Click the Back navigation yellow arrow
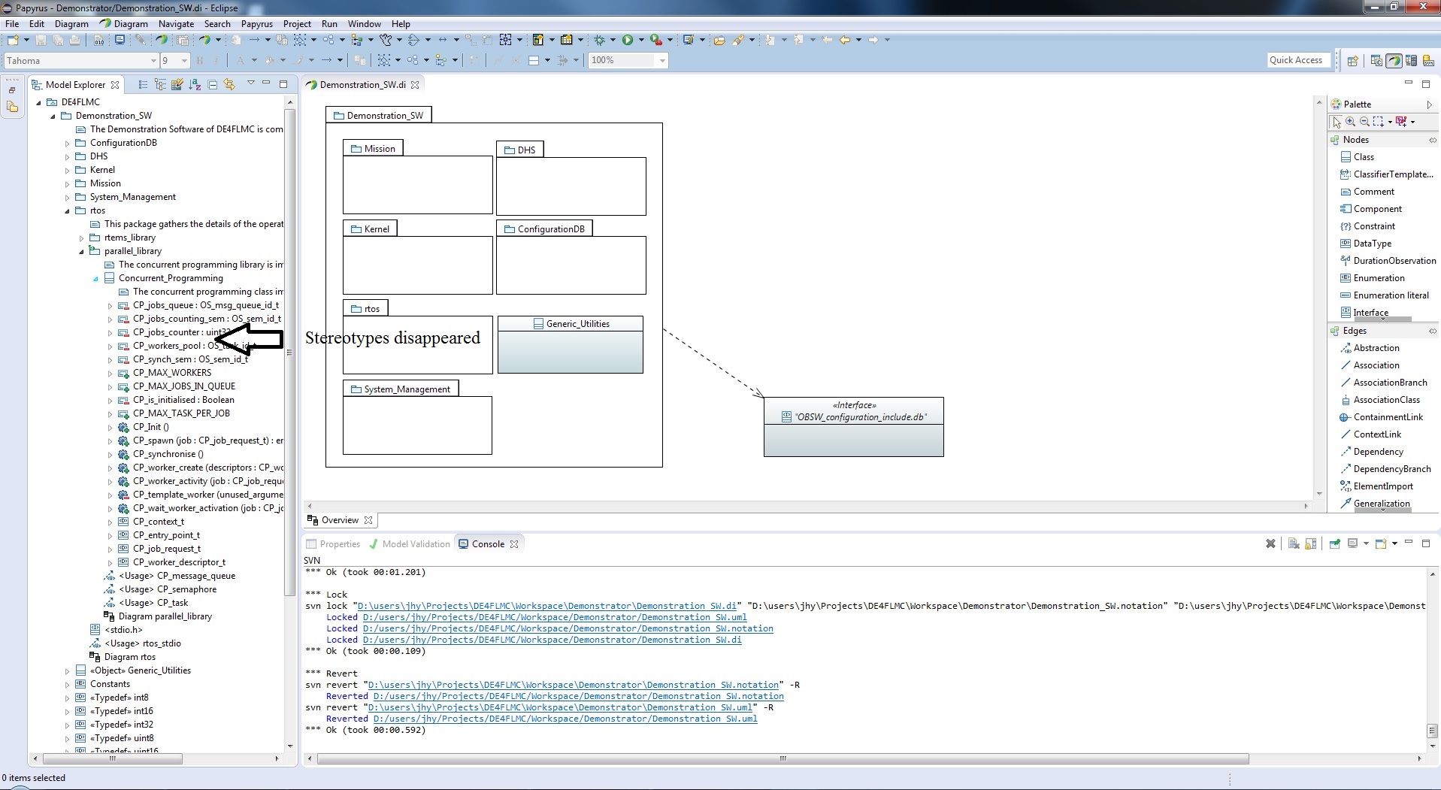Image resolution: width=1441 pixels, height=790 pixels. [x=844, y=39]
